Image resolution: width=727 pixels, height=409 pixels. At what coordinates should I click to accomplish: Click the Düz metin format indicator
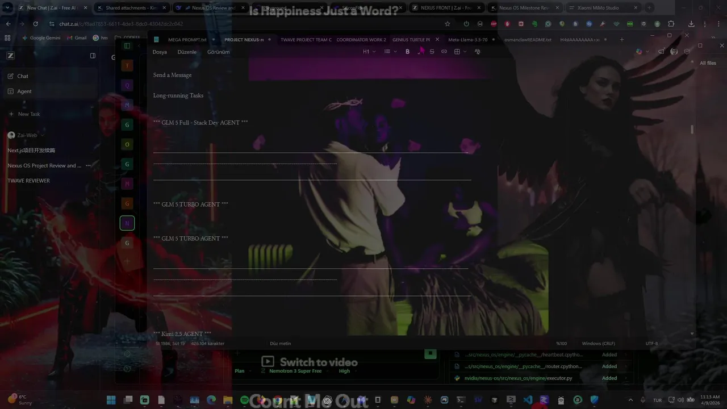pyautogui.click(x=280, y=343)
